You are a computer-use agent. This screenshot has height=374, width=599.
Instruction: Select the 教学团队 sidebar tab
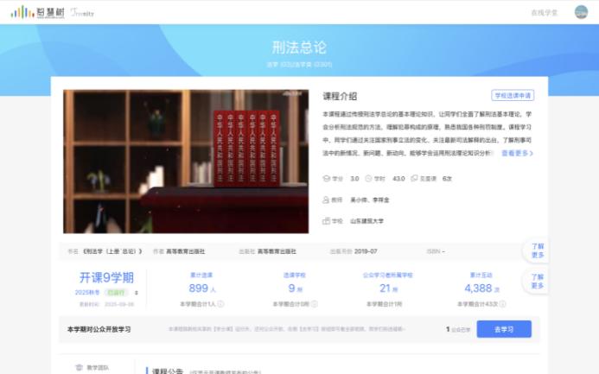coord(97,367)
